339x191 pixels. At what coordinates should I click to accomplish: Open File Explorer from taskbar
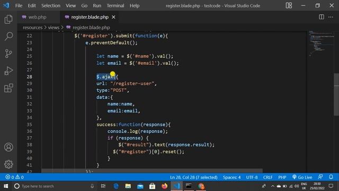pyautogui.click(x=128, y=186)
